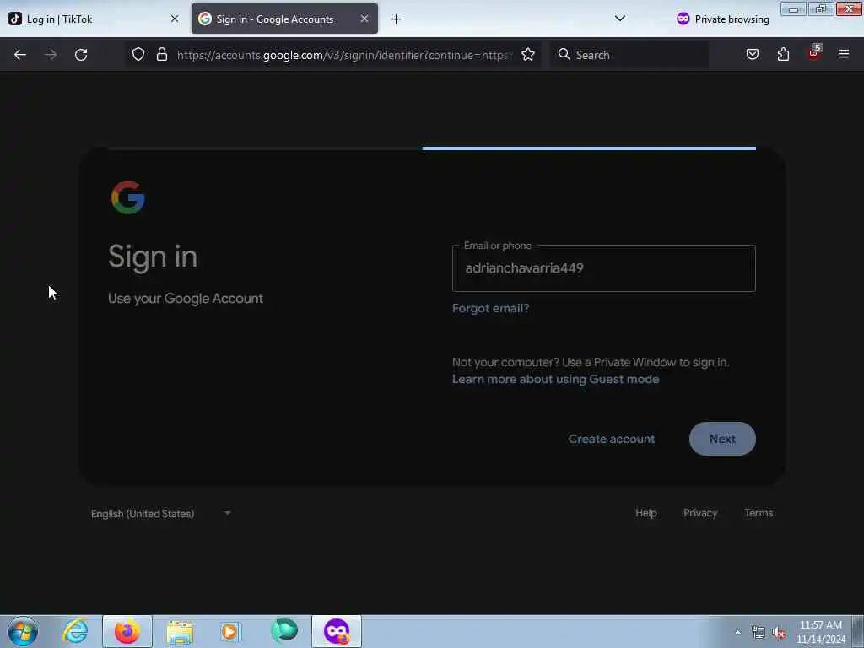Close the Log in | TikTok tab
This screenshot has width=864, height=648.
click(175, 19)
